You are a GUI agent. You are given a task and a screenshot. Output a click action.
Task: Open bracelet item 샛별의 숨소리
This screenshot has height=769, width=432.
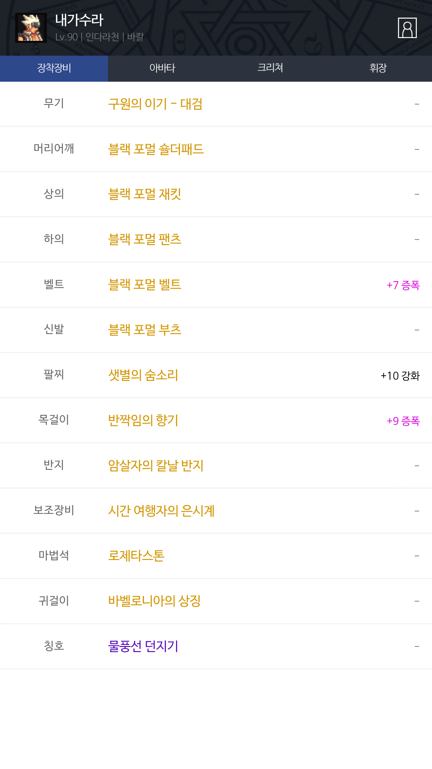tap(143, 375)
